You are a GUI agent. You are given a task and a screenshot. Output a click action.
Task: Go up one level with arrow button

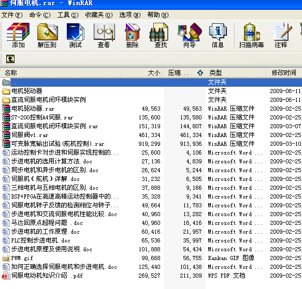pyautogui.click(x=10, y=59)
